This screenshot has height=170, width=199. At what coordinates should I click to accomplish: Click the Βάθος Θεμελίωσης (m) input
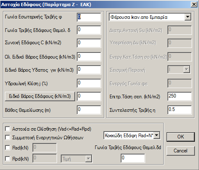(x=89, y=110)
